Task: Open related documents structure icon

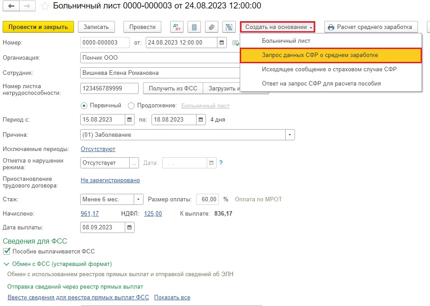Action: click(x=229, y=27)
